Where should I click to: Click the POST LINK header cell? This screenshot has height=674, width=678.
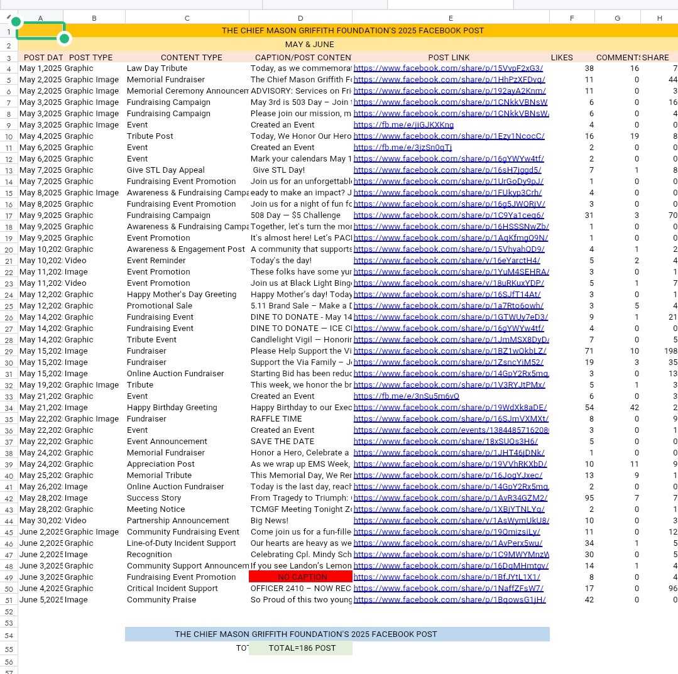(x=451, y=58)
